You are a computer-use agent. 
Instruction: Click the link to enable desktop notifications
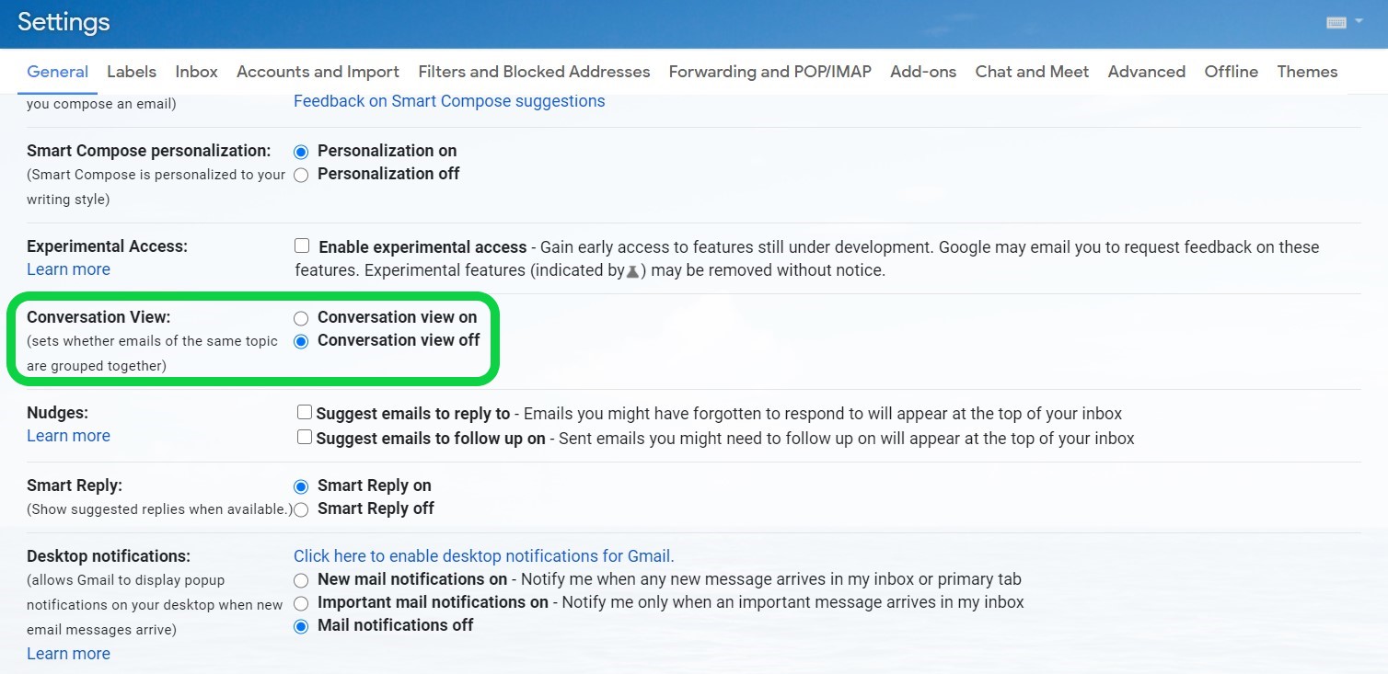[483, 556]
